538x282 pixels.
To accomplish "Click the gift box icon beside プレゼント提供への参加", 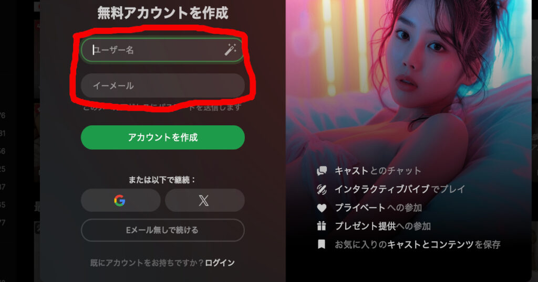I will 322,226.
